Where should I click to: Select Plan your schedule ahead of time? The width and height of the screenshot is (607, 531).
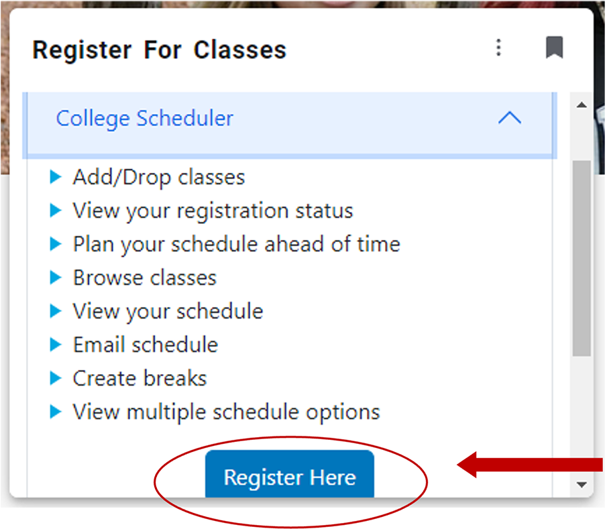[x=236, y=245]
